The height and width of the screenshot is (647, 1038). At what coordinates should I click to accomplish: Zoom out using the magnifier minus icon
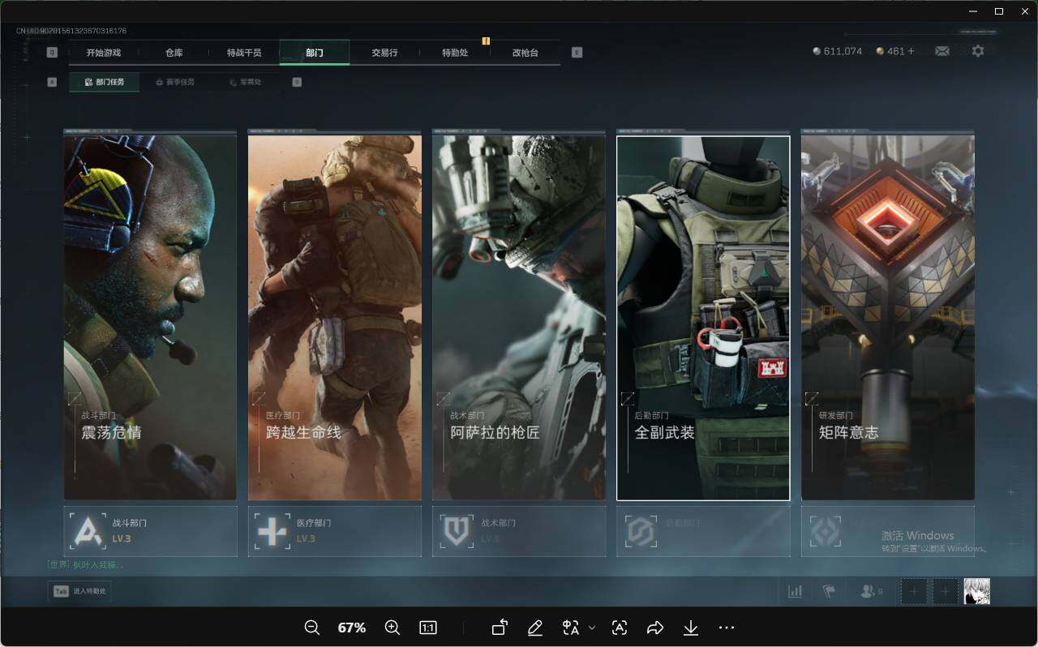(311, 628)
